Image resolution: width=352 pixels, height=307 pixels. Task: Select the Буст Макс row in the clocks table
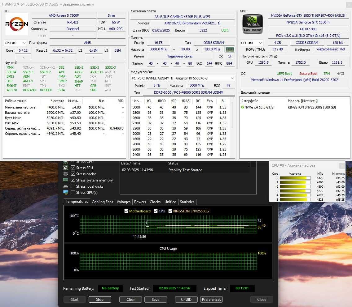click(x=64, y=118)
